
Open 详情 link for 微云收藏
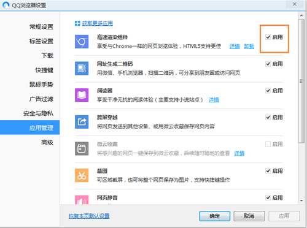pos(239,153)
